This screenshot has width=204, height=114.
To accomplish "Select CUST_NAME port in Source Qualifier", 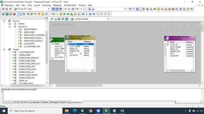I will (75, 47).
